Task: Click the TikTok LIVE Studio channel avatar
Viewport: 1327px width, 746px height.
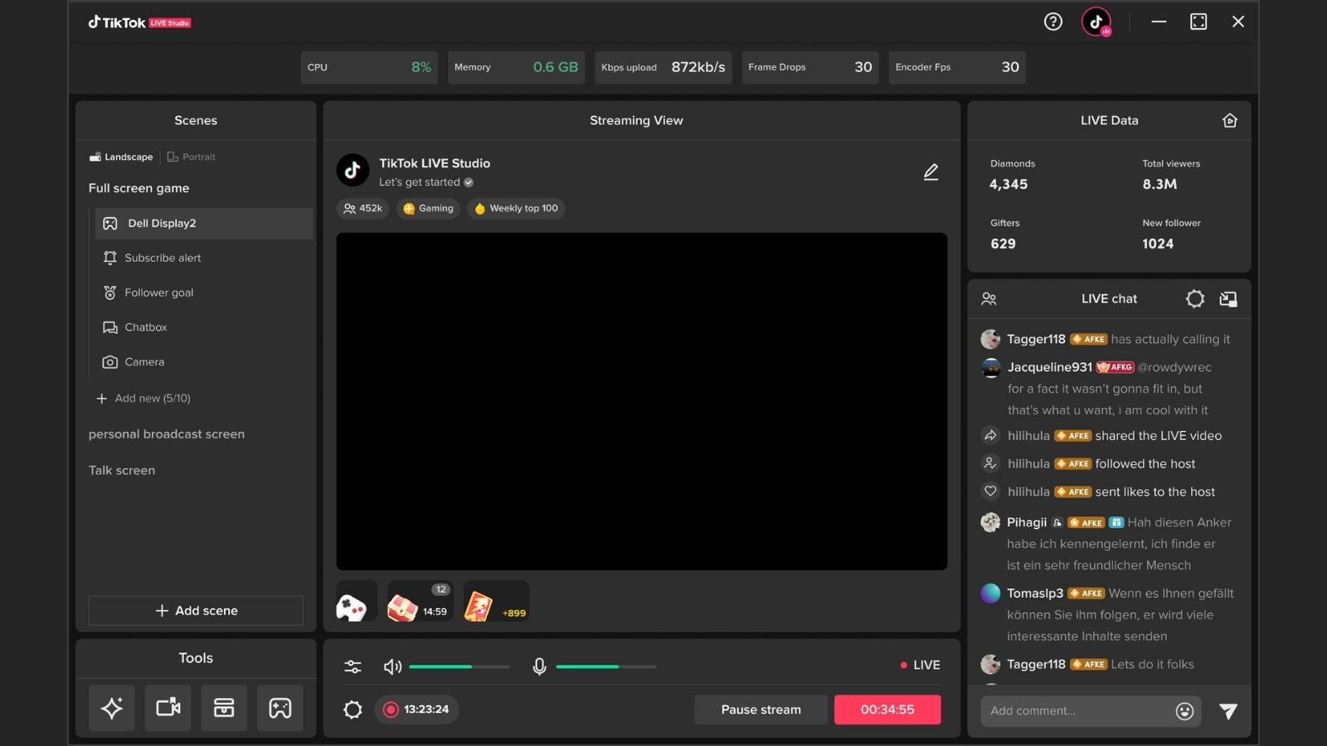Action: pyautogui.click(x=352, y=170)
